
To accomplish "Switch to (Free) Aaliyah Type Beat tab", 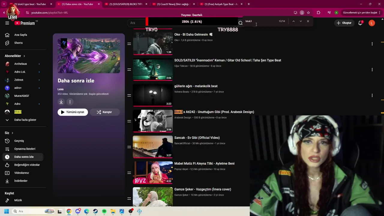I will pos(221,4).
